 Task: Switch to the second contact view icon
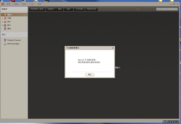(x=143, y=9)
